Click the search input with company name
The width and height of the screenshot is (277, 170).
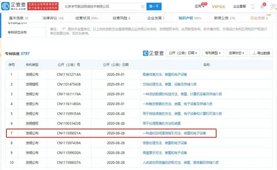pyautogui.click(x=104, y=7)
